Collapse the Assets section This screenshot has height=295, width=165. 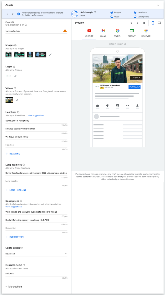tap(158, 5)
